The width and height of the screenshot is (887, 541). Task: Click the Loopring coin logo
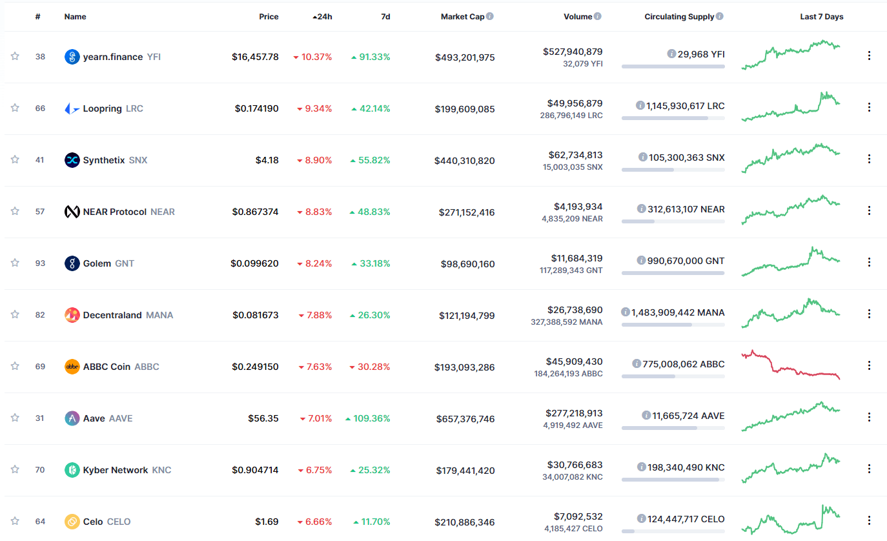coord(72,108)
